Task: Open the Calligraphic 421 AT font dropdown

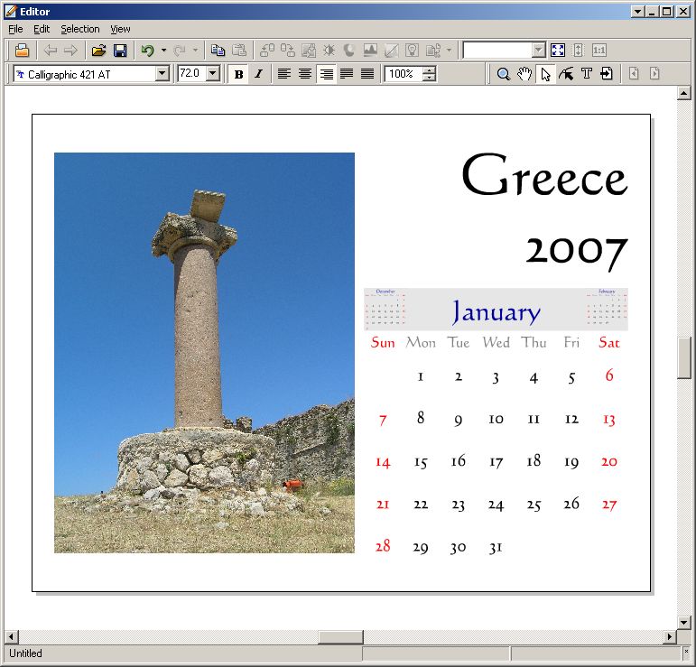Action: coord(162,74)
